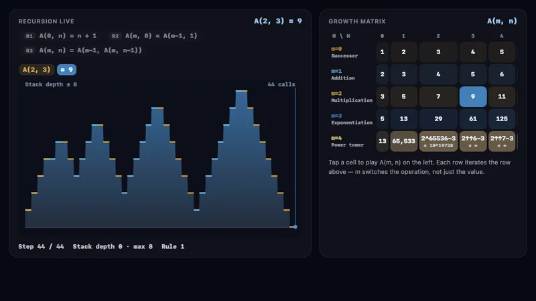Click the Tap a cell to play hint text
Screen dimensions: 536x301
(419, 167)
